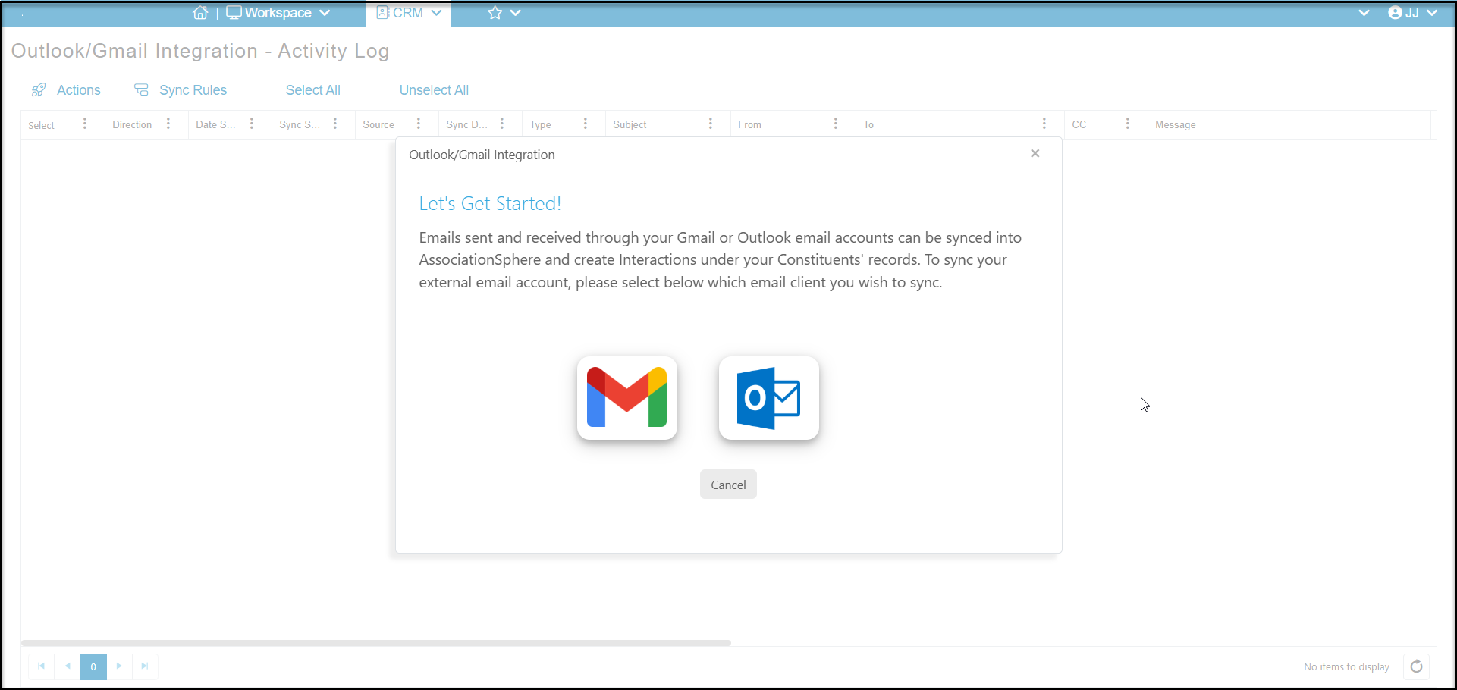
Task: Open Date S... column options menu
Action: coord(252,124)
